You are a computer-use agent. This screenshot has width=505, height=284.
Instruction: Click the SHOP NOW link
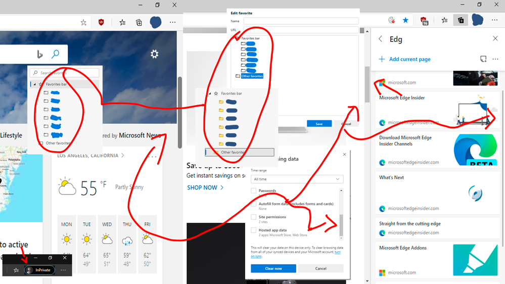point(205,187)
